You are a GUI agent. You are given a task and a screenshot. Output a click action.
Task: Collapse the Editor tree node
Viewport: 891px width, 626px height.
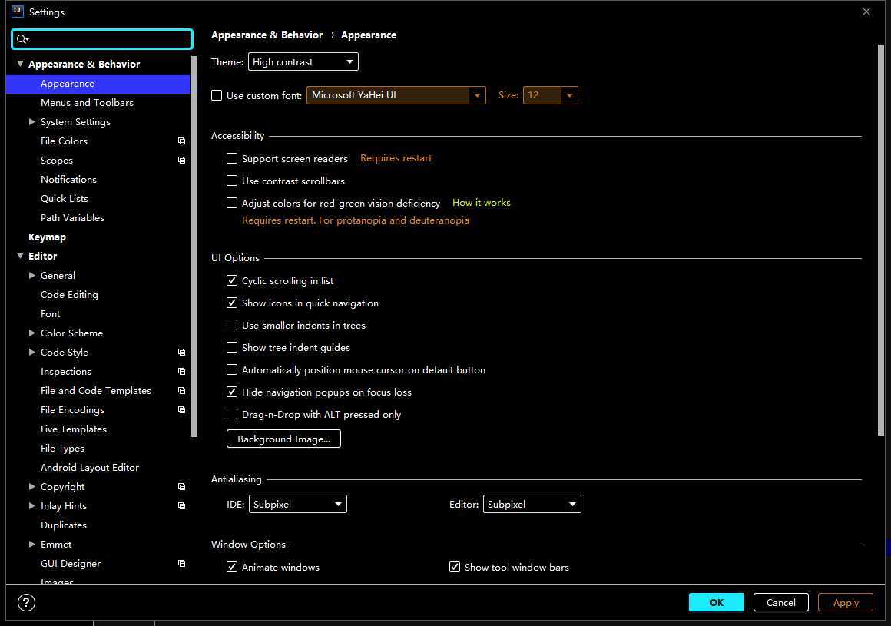point(21,256)
